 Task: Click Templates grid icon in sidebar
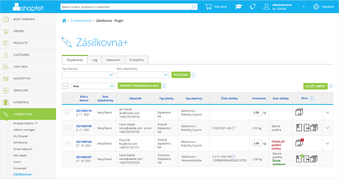[6, 91]
